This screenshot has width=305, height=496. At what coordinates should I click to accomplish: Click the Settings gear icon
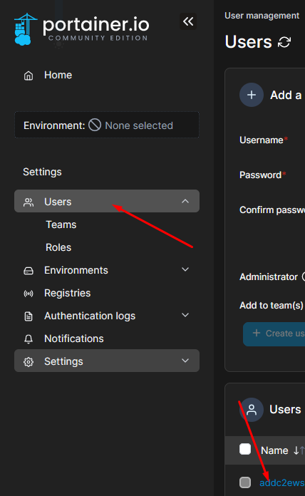(x=29, y=361)
